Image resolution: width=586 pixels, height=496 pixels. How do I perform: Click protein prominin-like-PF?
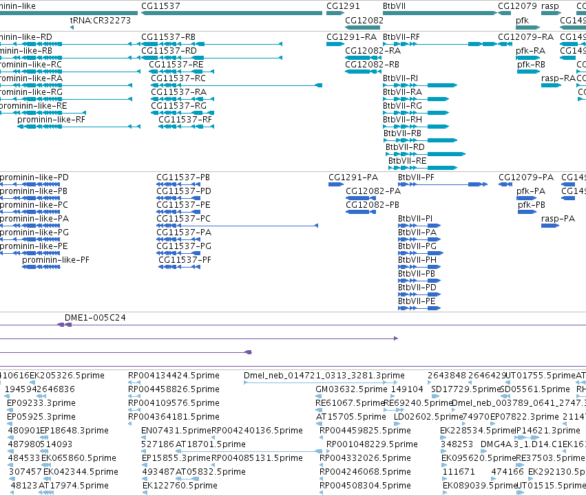pos(56,260)
